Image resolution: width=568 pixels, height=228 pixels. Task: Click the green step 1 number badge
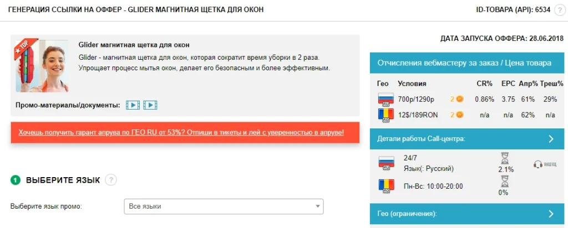point(15,180)
